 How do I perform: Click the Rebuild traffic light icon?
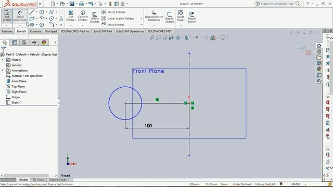pyautogui.click(x=110, y=4)
